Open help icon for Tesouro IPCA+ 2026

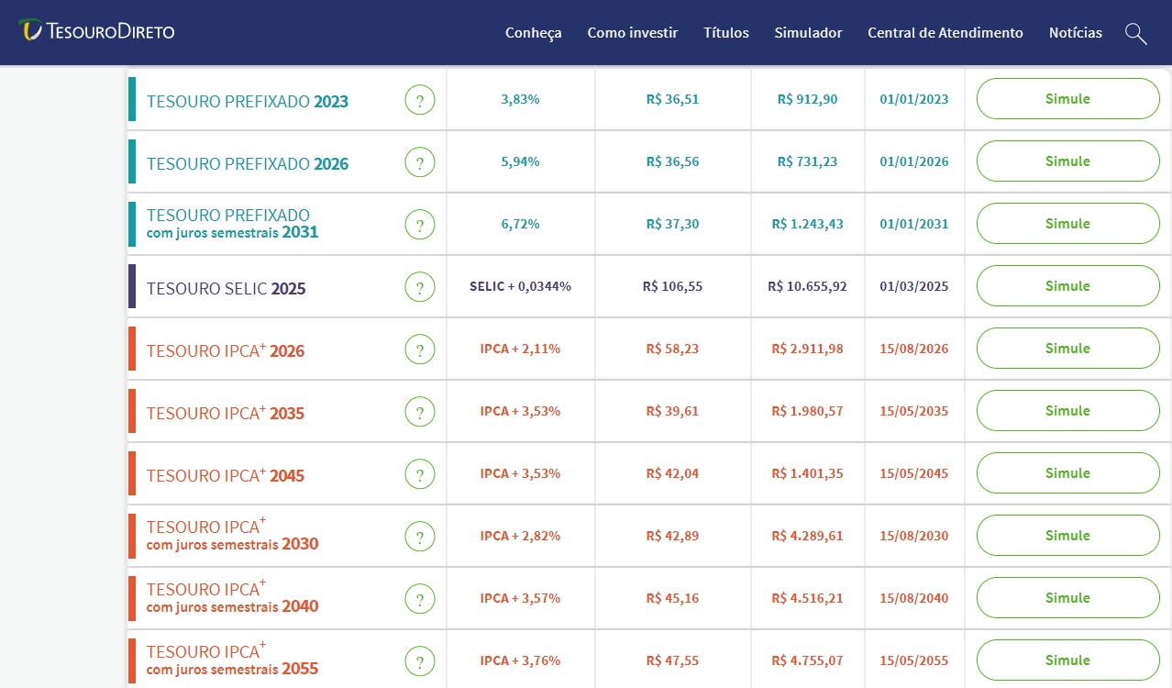tap(420, 350)
